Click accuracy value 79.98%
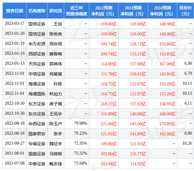Screen dimensions: 194x171 tap(81, 123)
